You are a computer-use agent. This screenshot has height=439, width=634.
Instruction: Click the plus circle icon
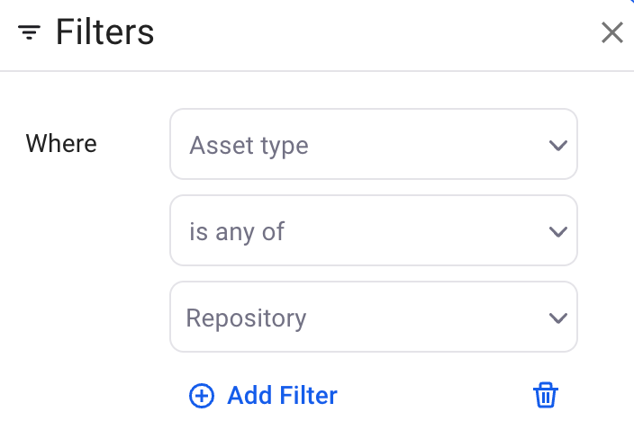point(202,395)
